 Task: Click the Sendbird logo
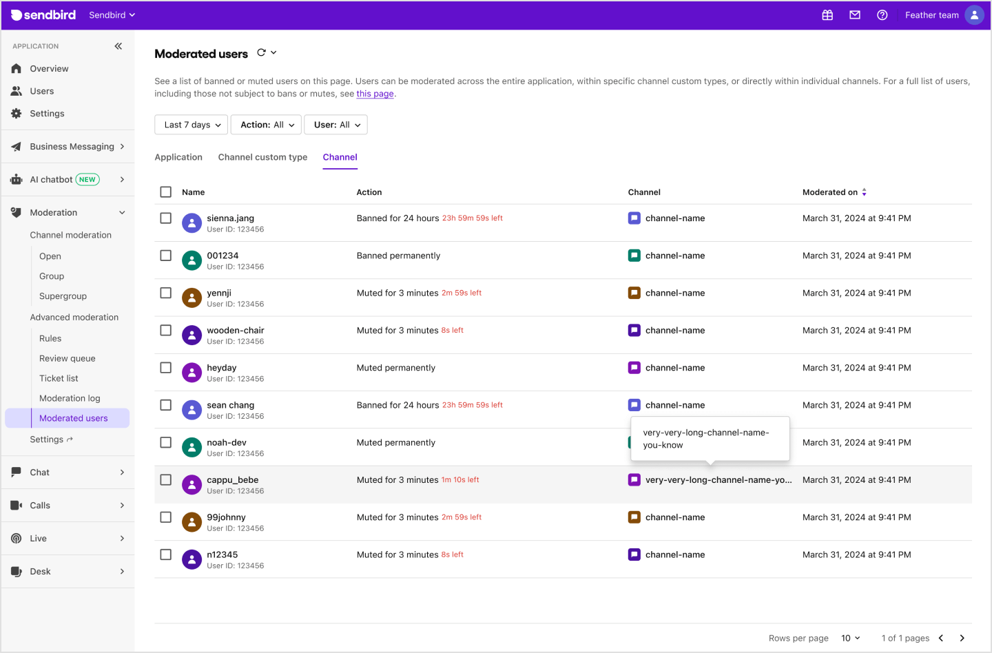[x=43, y=15]
